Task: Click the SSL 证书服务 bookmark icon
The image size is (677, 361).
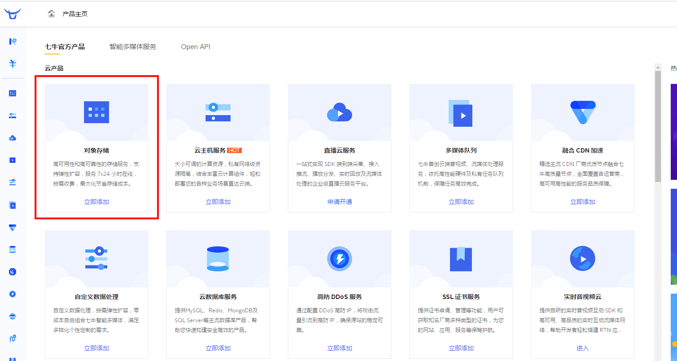Action: point(461,259)
